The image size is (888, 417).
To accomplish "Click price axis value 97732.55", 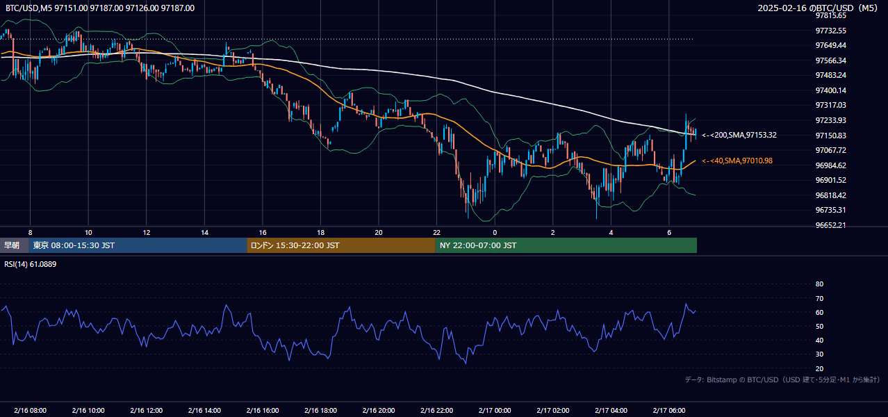I will [831, 31].
